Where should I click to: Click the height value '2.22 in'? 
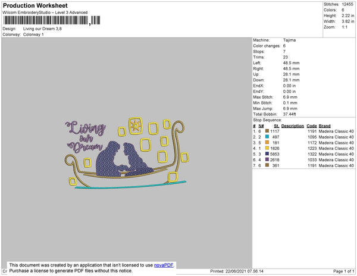(348, 15)
